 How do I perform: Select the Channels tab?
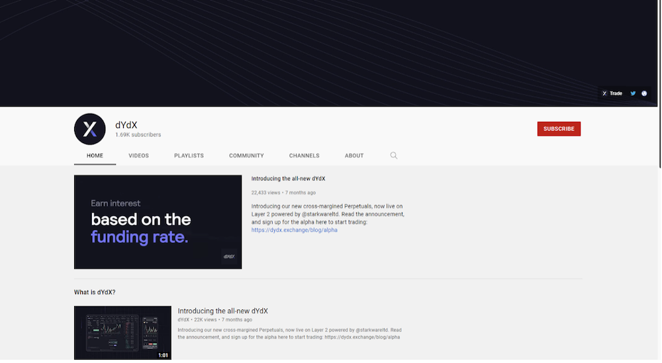point(304,156)
